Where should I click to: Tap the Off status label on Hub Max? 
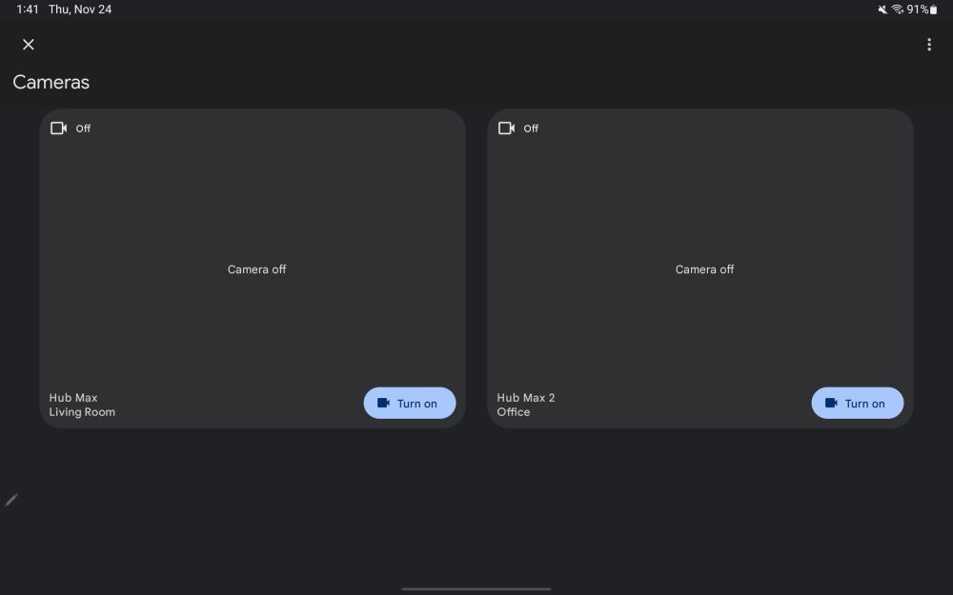(x=83, y=129)
